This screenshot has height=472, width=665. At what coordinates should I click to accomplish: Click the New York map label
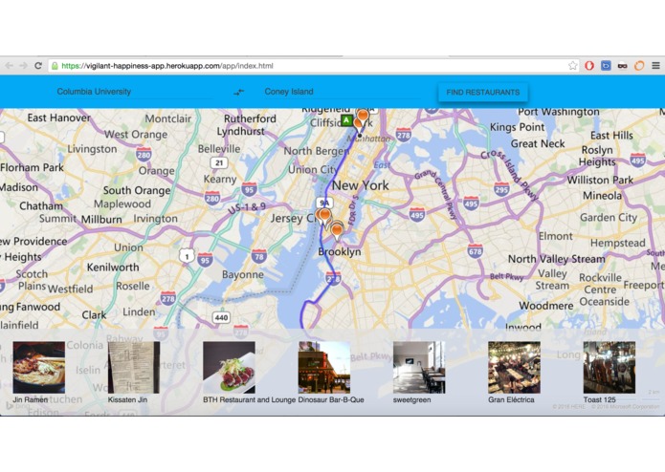click(x=361, y=185)
